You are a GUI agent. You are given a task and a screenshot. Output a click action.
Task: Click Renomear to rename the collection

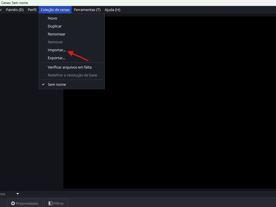pos(57,34)
